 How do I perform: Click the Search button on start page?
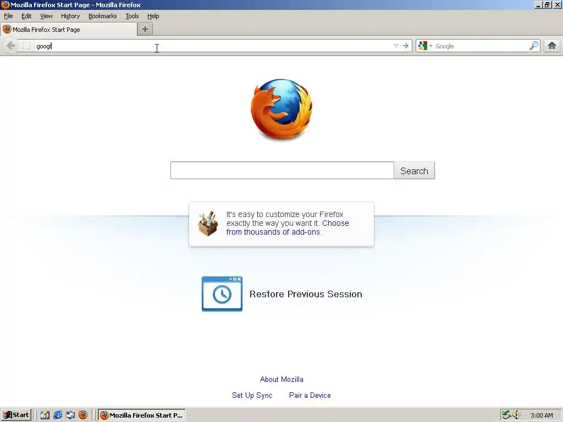[415, 170]
